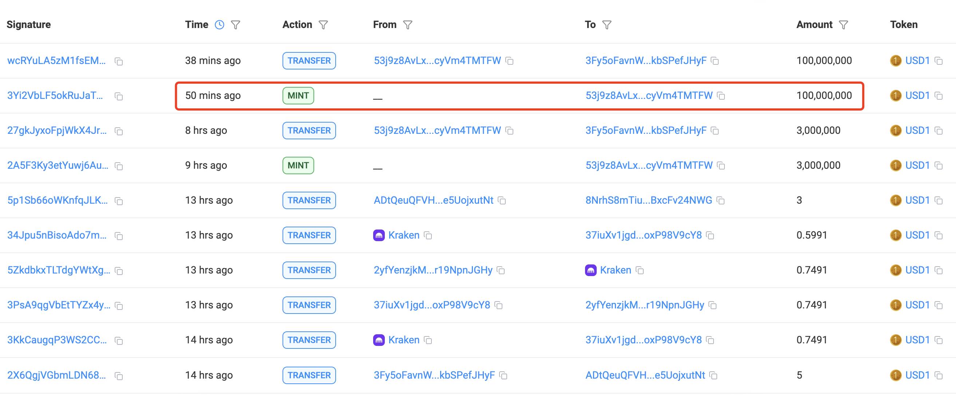The width and height of the screenshot is (956, 395).
Task: Open From address 3Fy5oFavnW...kbSPefJHyF in last row
Action: 434,375
